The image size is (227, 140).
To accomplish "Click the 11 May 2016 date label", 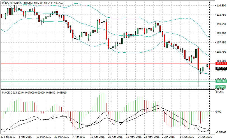I will (x=134, y=137).
